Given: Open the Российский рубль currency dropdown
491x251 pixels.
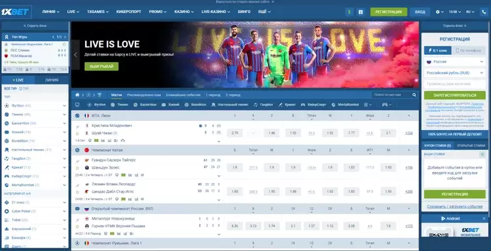Looking at the screenshot, I should [x=455, y=73].
